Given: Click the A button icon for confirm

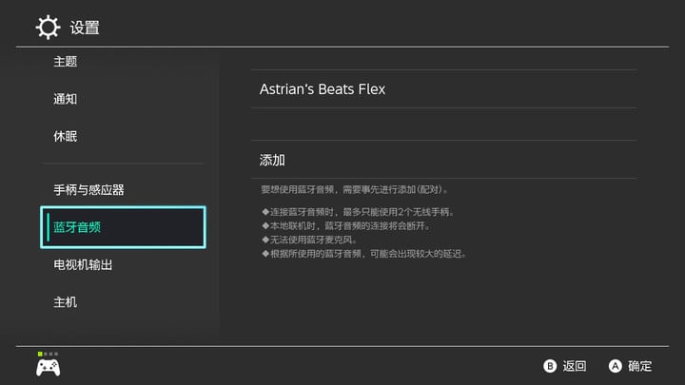Looking at the screenshot, I should pos(616,366).
